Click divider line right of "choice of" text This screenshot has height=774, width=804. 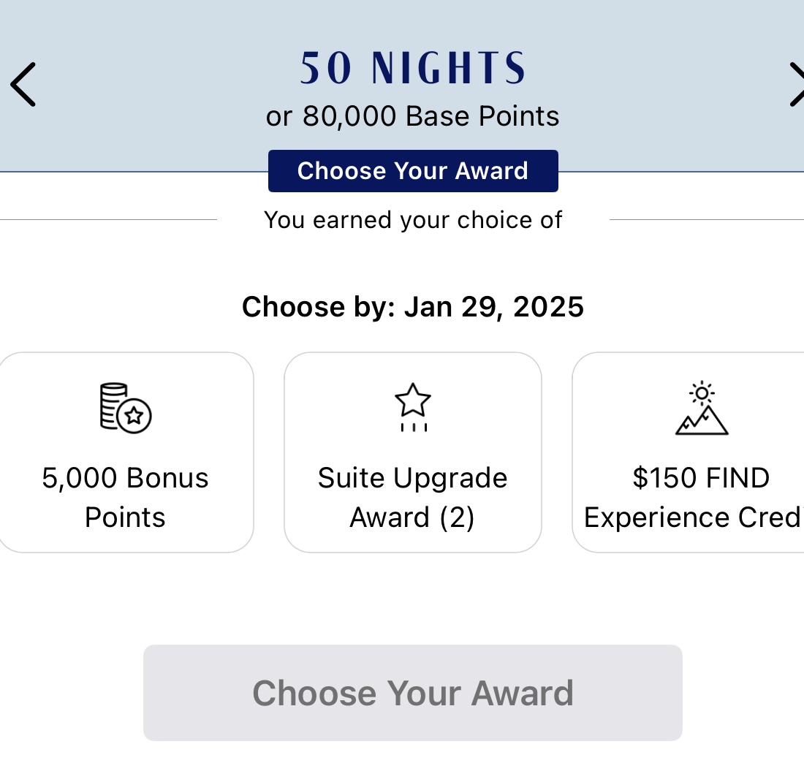(x=706, y=219)
